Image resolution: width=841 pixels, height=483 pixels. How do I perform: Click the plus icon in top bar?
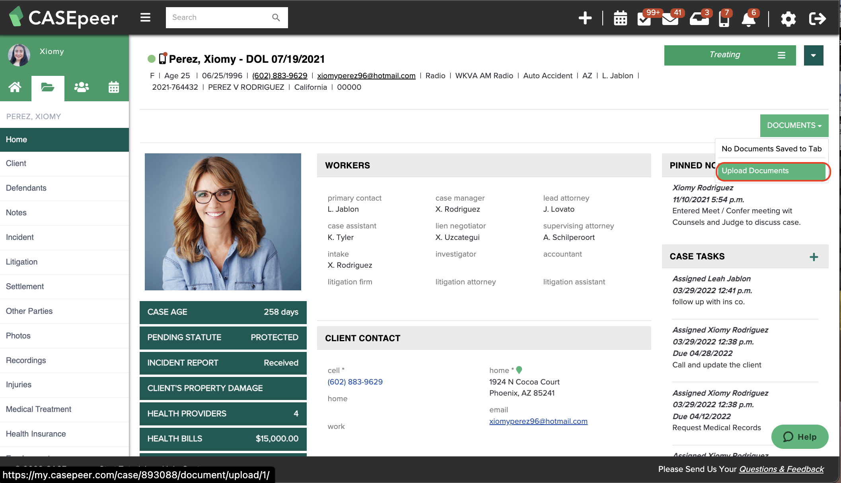click(585, 18)
